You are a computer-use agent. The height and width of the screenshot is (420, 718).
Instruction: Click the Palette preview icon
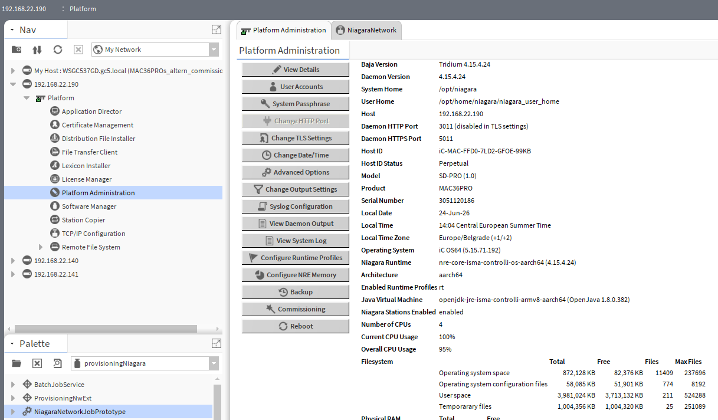[57, 363]
